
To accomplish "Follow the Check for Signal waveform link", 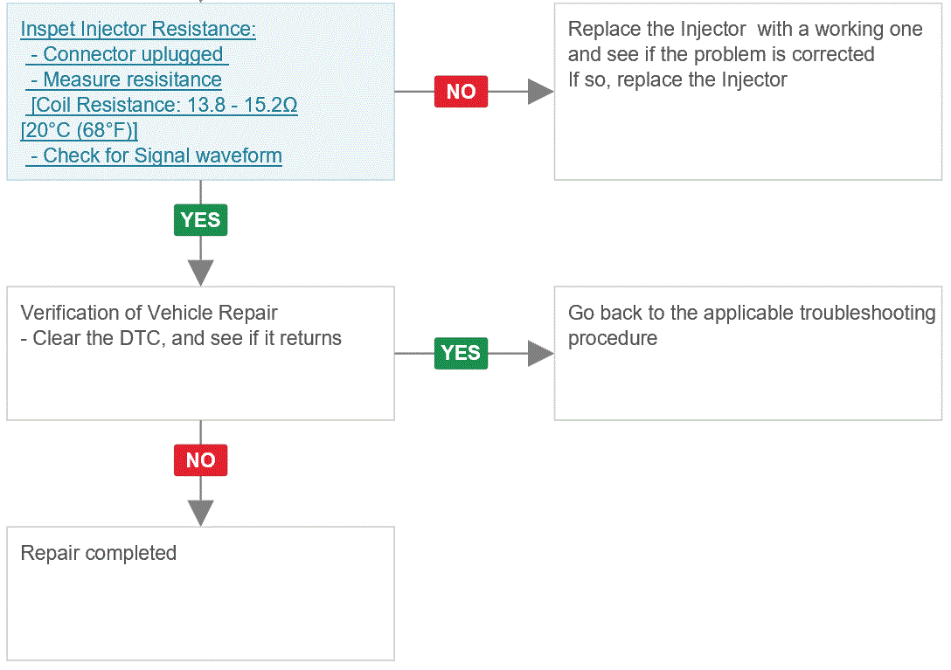I will click(x=154, y=155).
